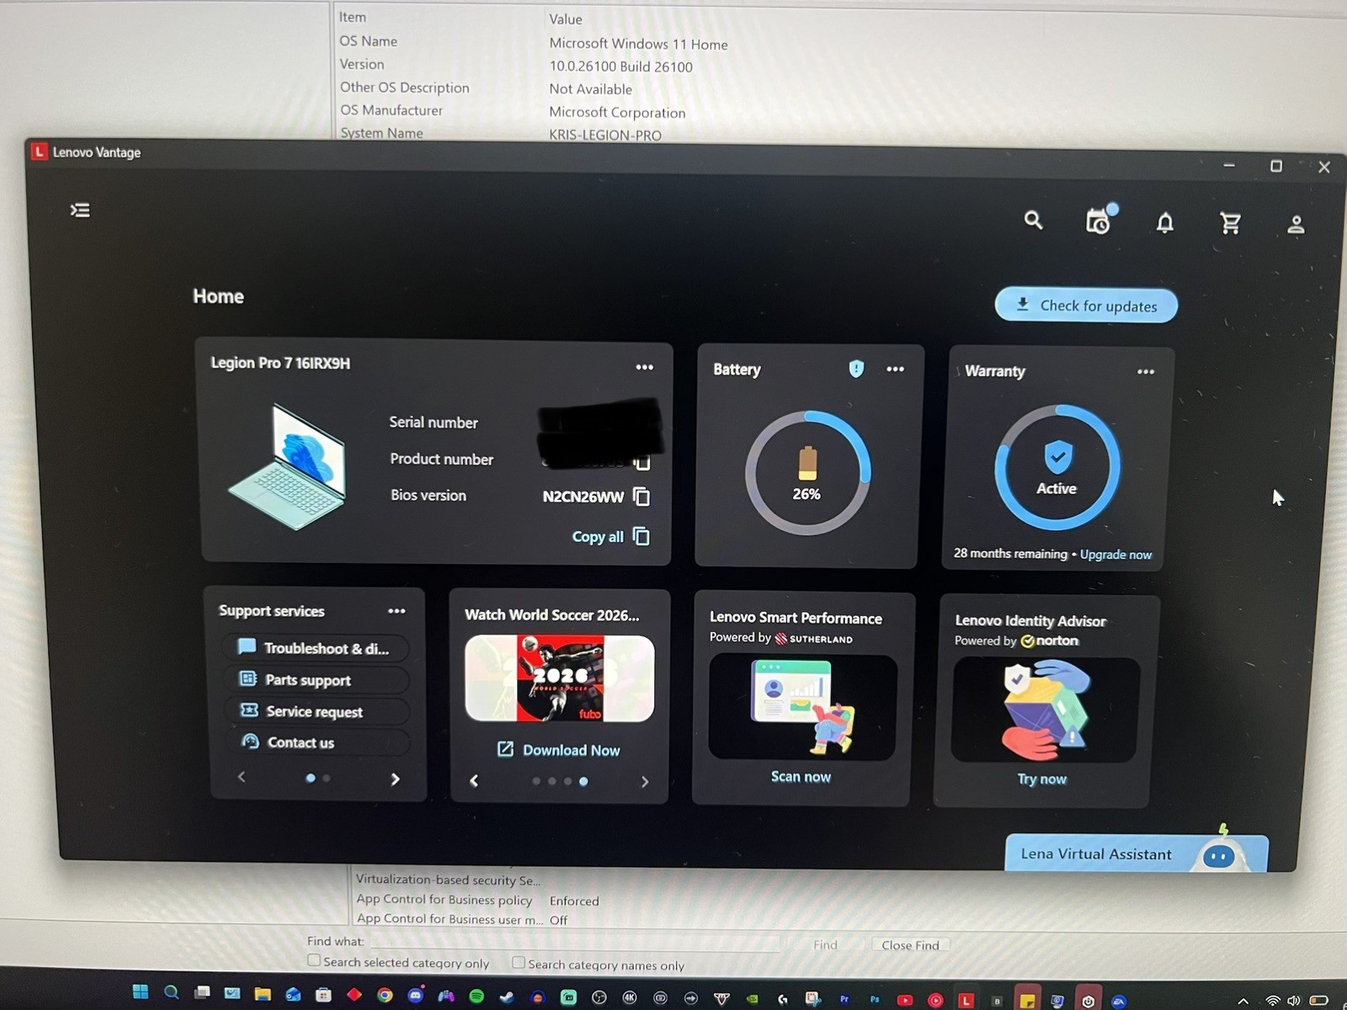This screenshot has width=1347, height=1010.
Task: Open Steam from taskbar
Action: tap(507, 997)
